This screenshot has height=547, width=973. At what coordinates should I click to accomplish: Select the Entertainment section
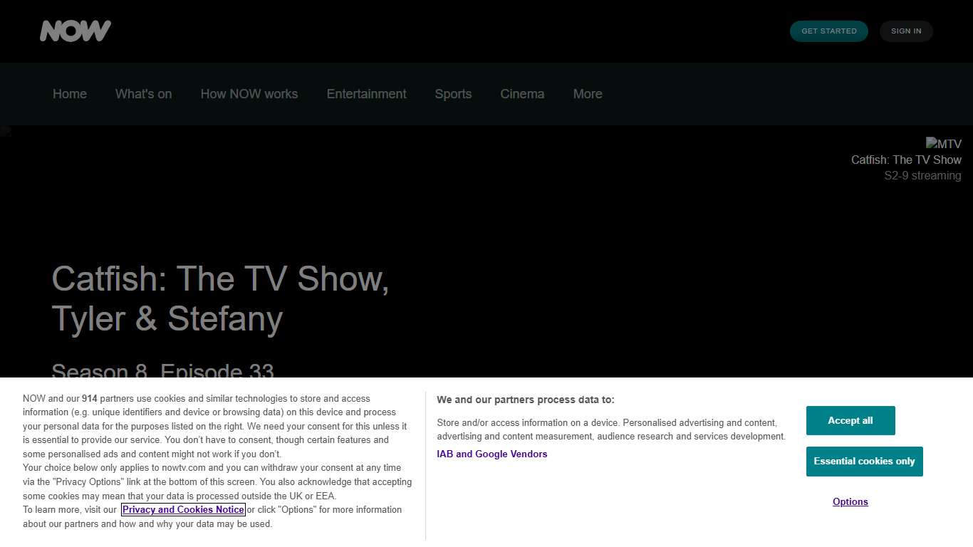point(366,93)
